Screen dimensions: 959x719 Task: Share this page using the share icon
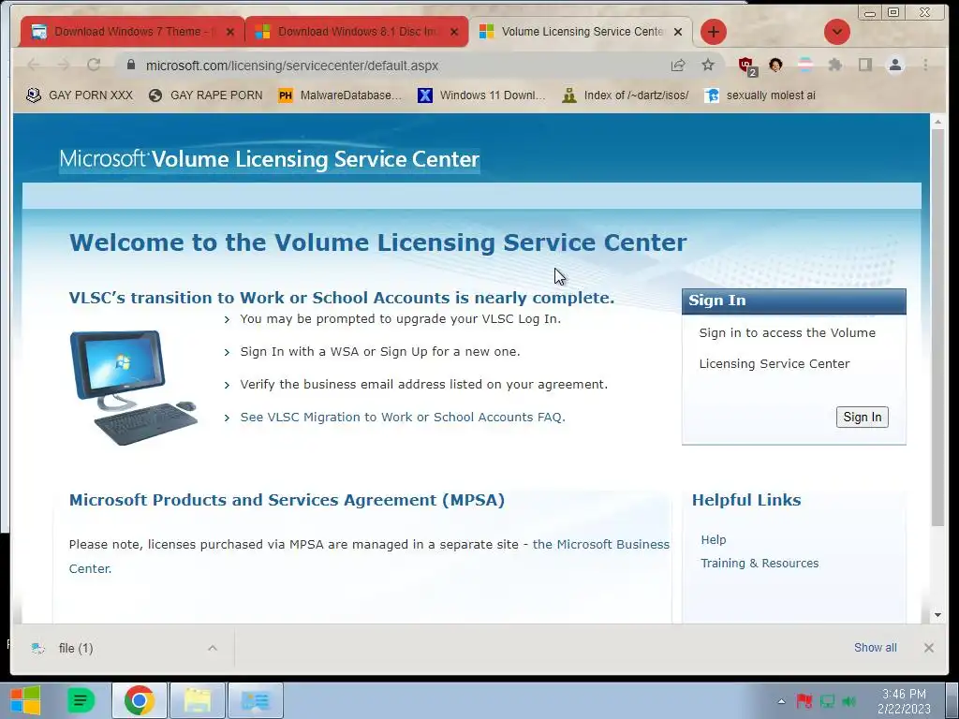[x=678, y=65]
